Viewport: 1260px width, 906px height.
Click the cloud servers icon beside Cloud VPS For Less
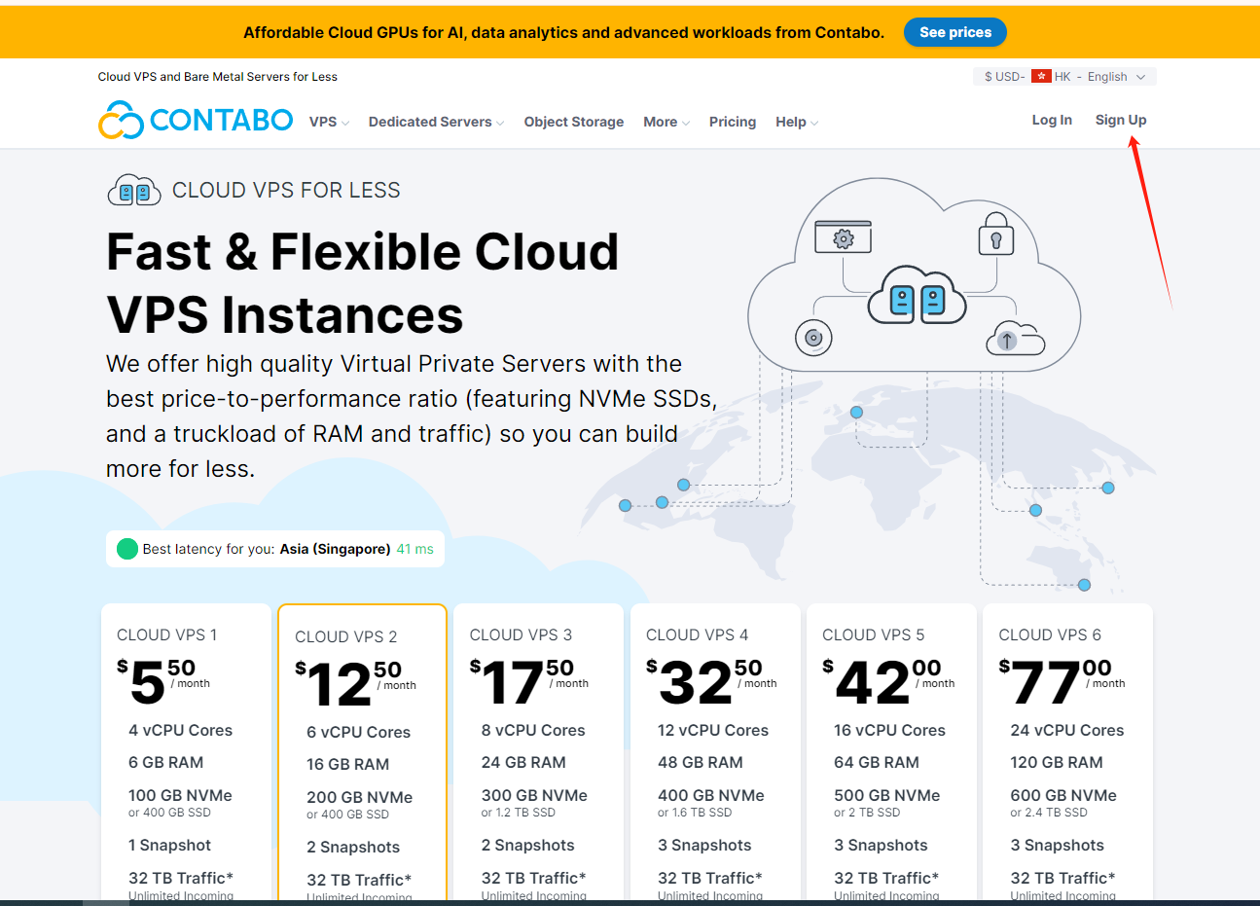click(x=134, y=191)
